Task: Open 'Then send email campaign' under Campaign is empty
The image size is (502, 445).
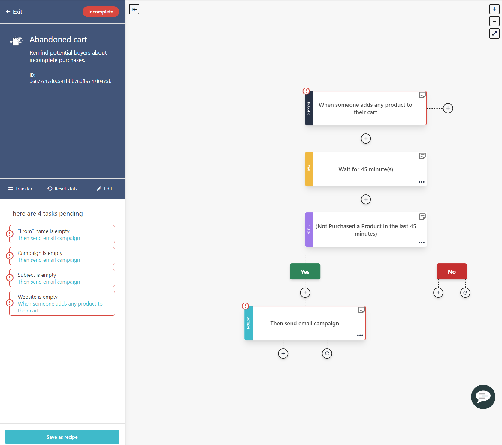Action: click(x=49, y=260)
